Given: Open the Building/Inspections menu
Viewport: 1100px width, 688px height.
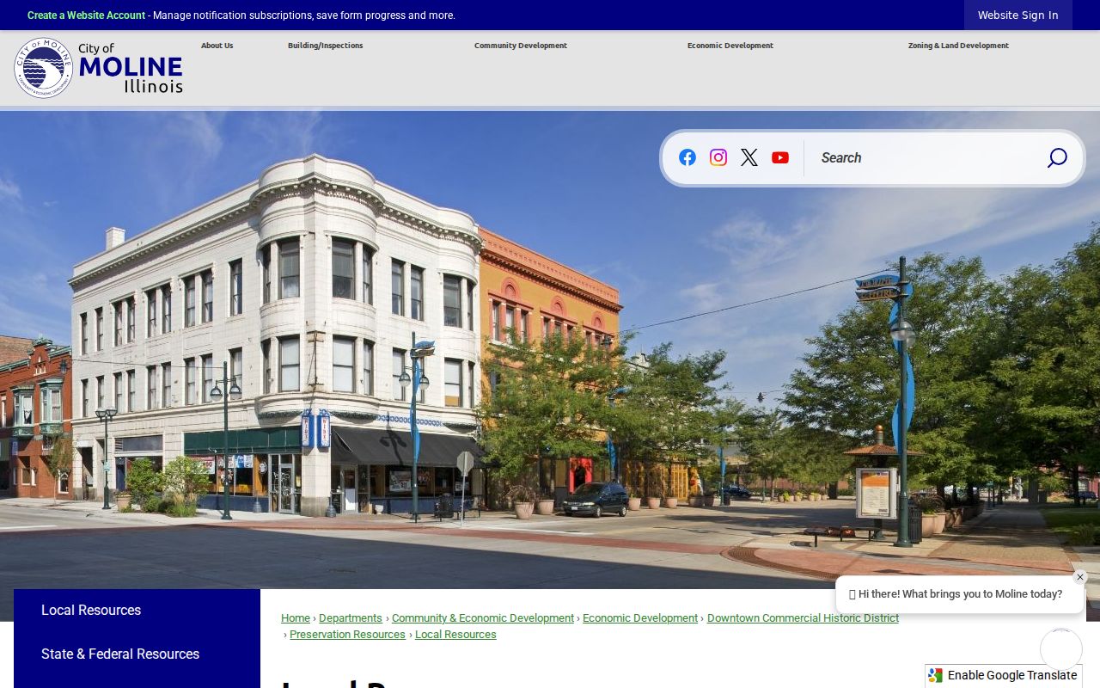Looking at the screenshot, I should [325, 46].
